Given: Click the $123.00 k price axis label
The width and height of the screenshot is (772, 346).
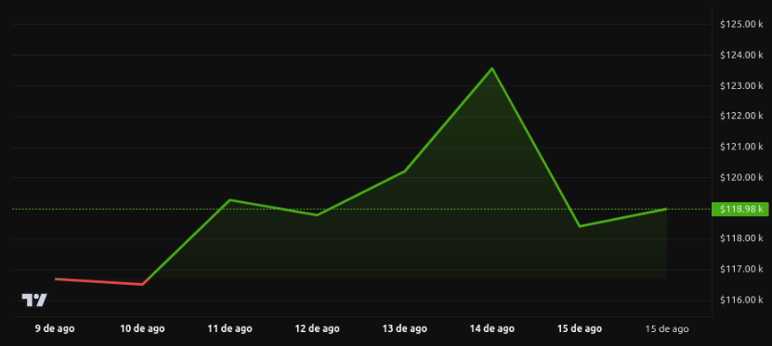Looking at the screenshot, I should (741, 85).
